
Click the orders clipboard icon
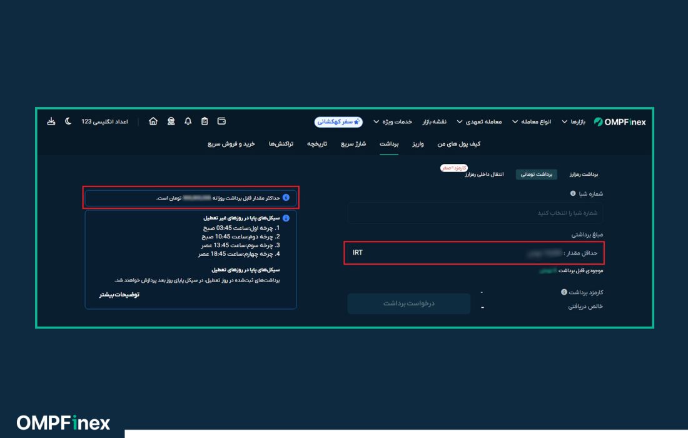tap(205, 121)
